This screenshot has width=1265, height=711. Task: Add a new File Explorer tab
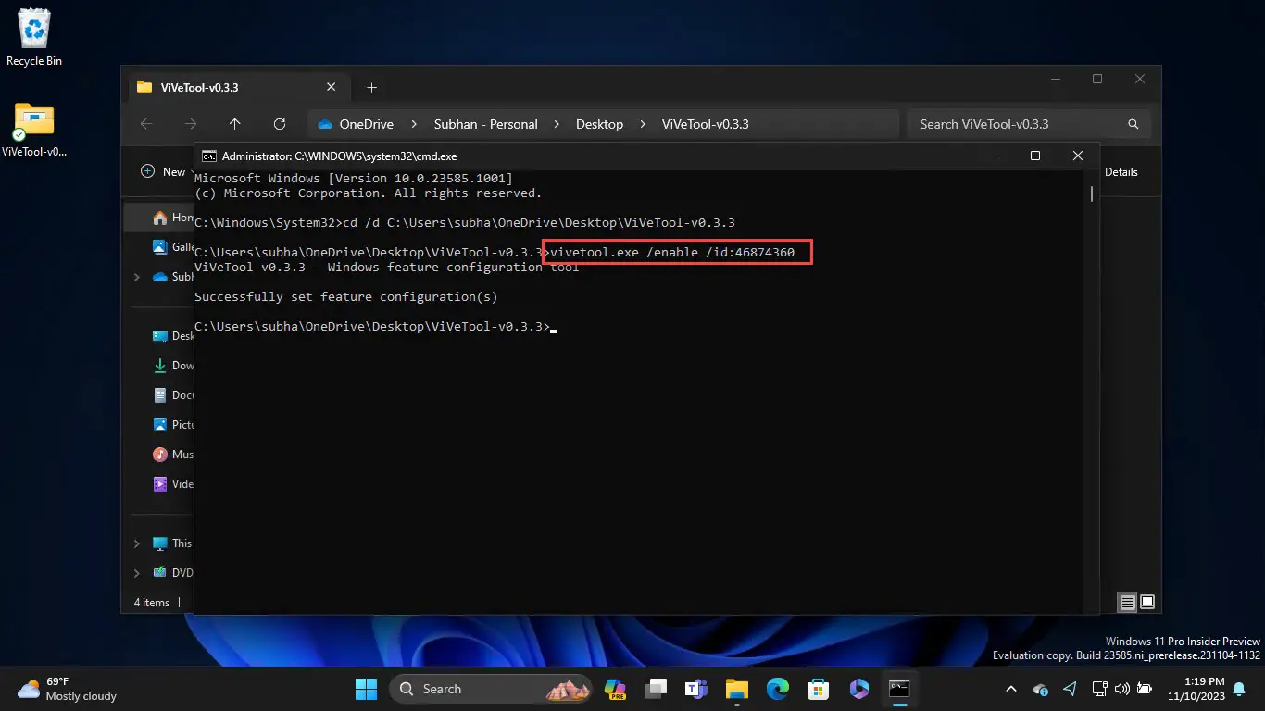click(x=371, y=87)
